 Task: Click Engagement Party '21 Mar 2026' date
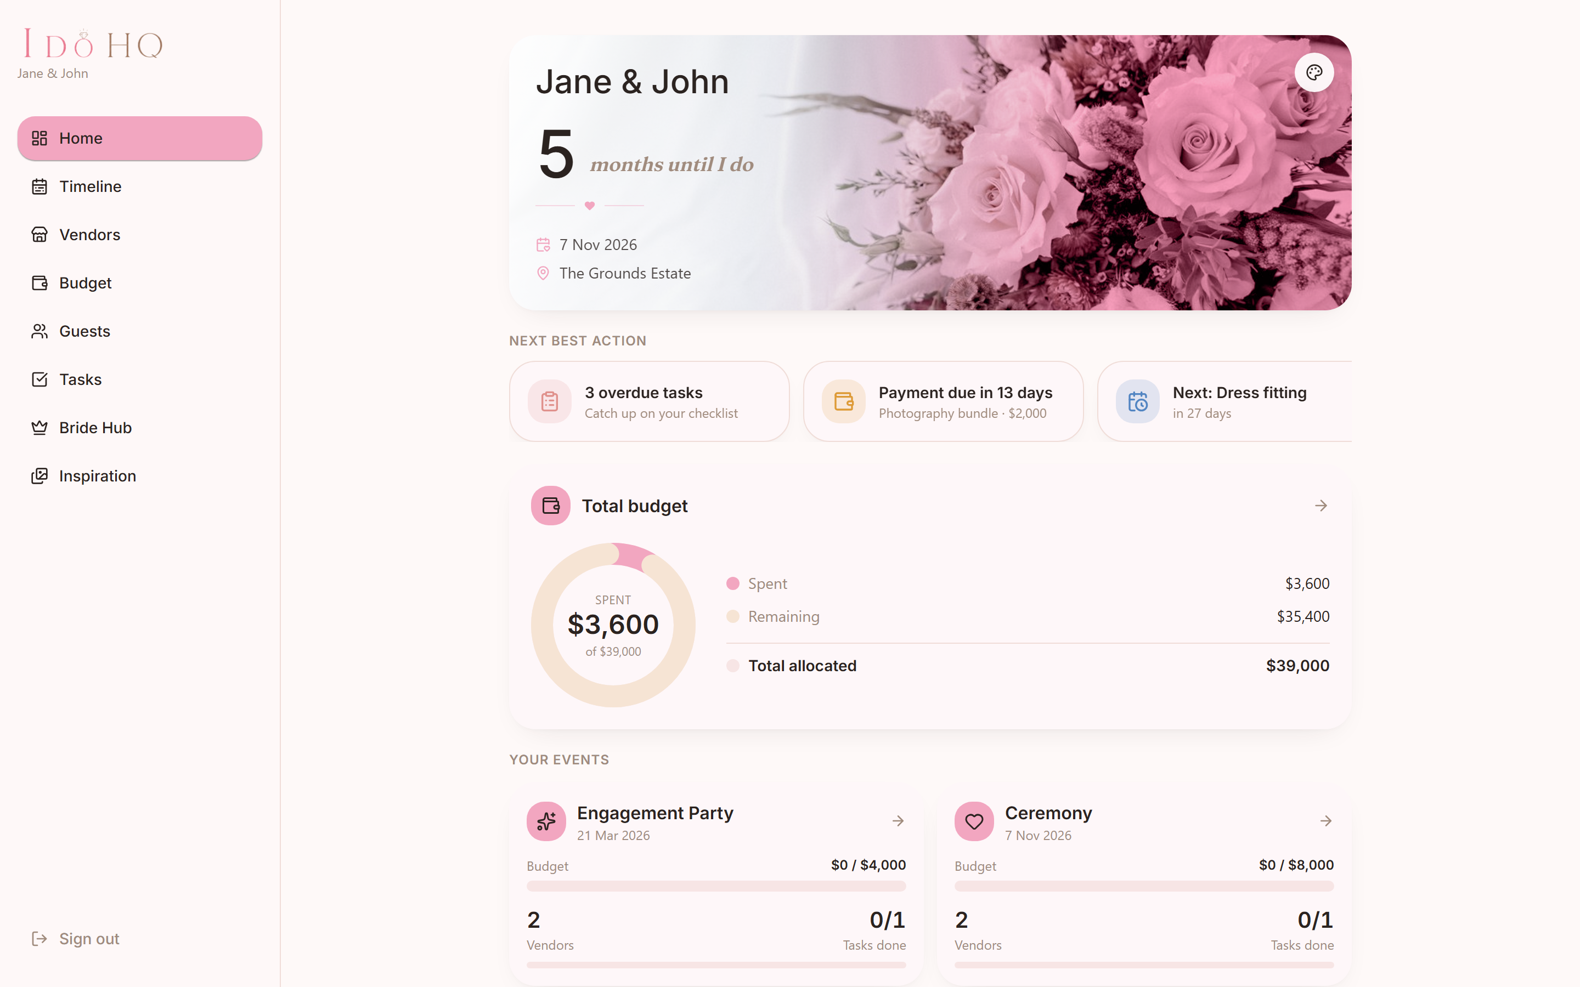[613, 836]
